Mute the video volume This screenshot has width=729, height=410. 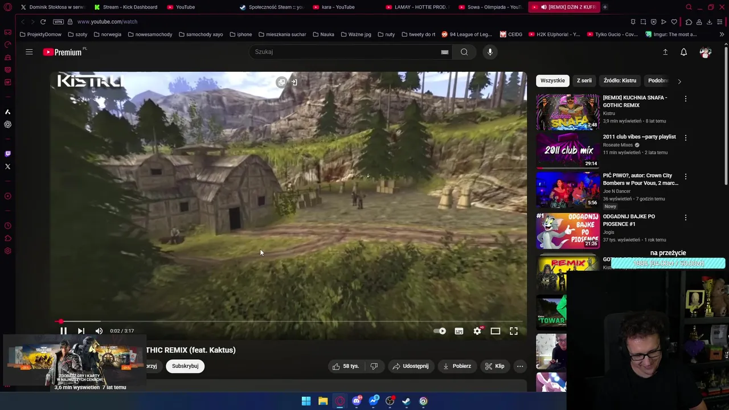click(x=99, y=331)
